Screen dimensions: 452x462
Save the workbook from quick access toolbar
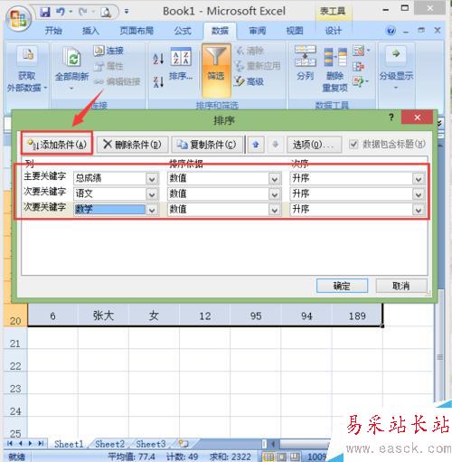[45, 12]
